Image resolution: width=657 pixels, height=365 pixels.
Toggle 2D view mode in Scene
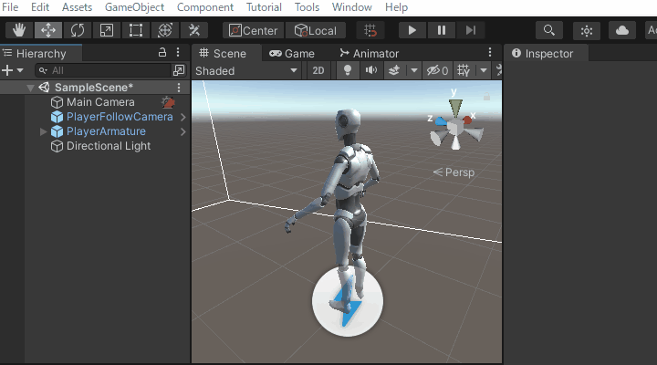tap(318, 70)
